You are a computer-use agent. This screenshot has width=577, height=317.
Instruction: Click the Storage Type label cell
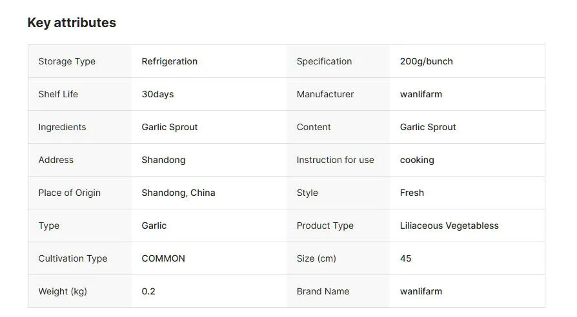point(66,61)
